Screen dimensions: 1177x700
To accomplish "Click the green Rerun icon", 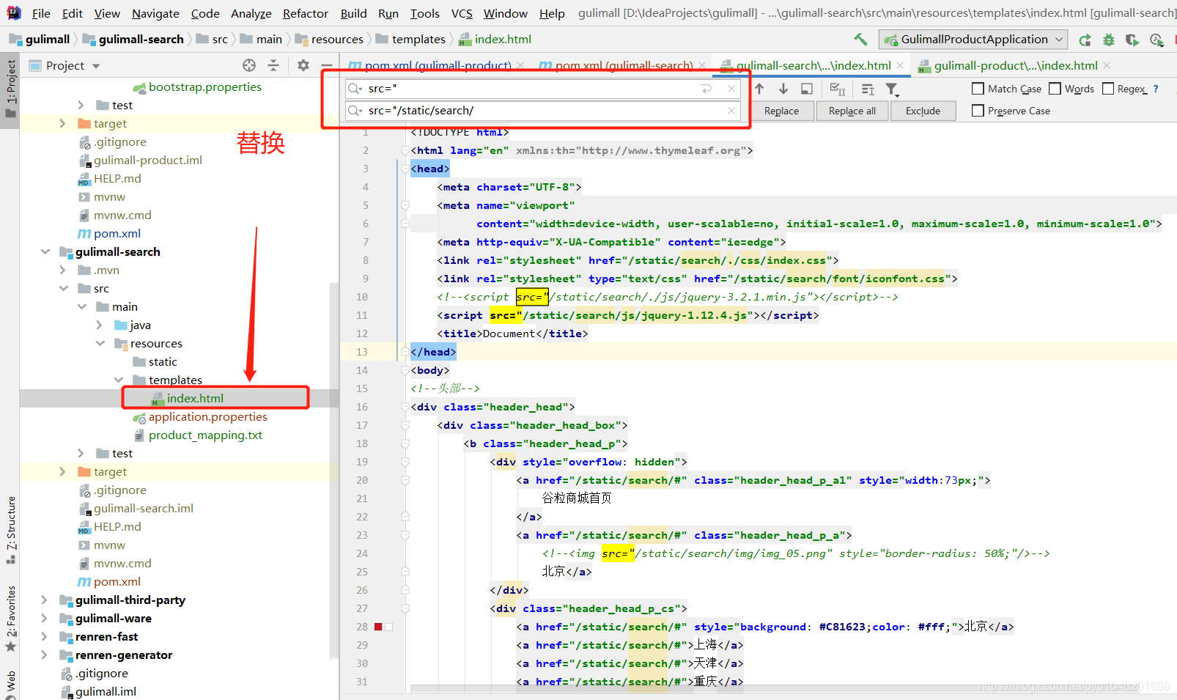I will pyautogui.click(x=1085, y=40).
